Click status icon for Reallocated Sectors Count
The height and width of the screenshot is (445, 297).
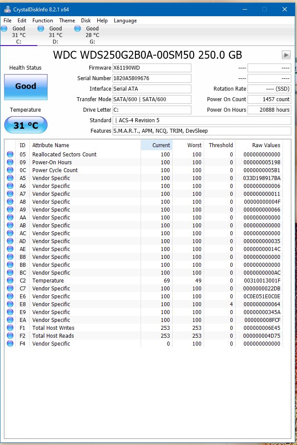10,154
